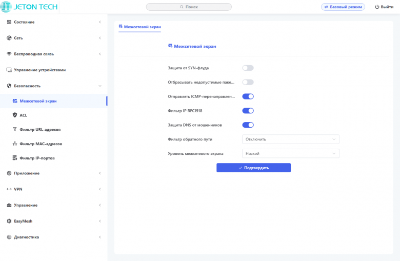Click the VPN arrows icon

click(x=9, y=189)
